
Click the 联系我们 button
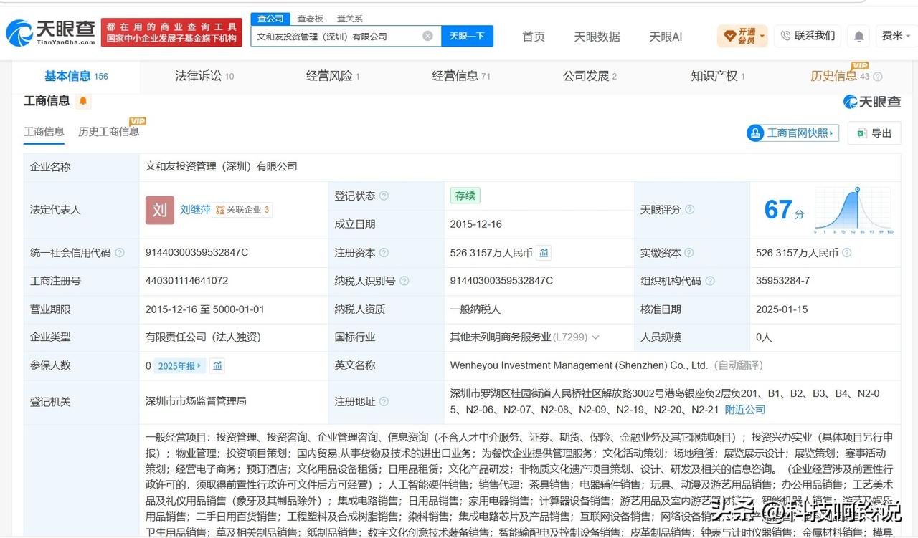pyautogui.click(x=808, y=36)
